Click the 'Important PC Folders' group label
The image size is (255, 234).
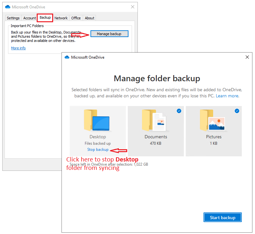click(27, 26)
